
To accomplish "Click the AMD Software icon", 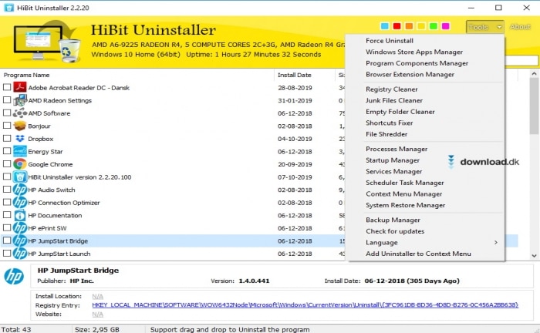I will coord(20,113).
